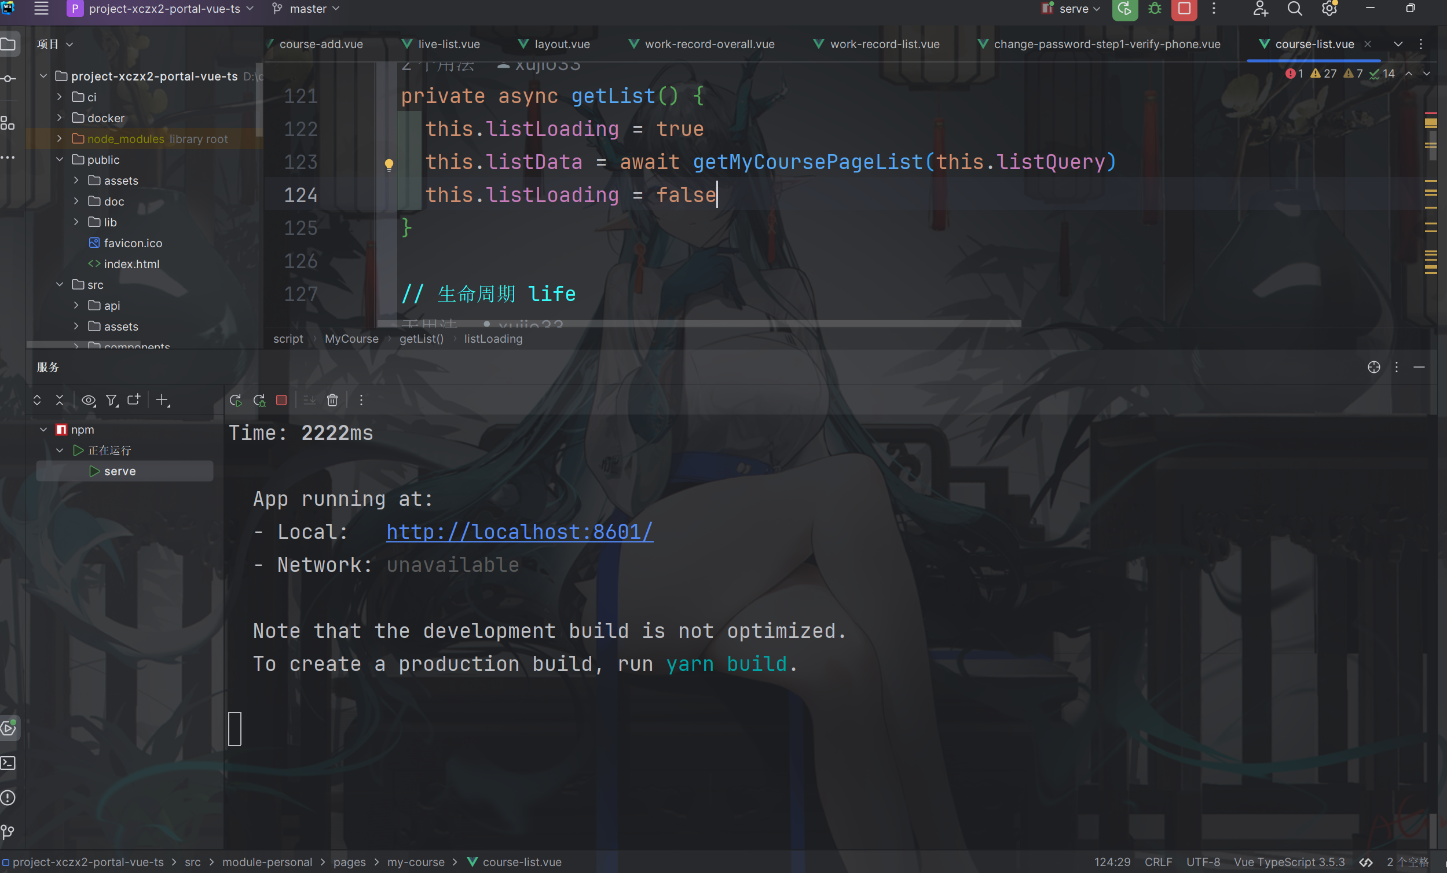The image size is (1447, 873).
Task: Open Code With Me user icon
Action: [x=1260, y=9]
